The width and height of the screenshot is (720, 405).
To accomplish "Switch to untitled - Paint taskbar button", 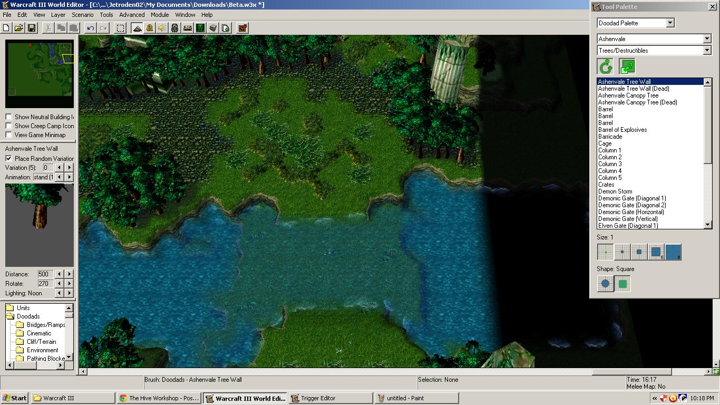I will 416,398.
